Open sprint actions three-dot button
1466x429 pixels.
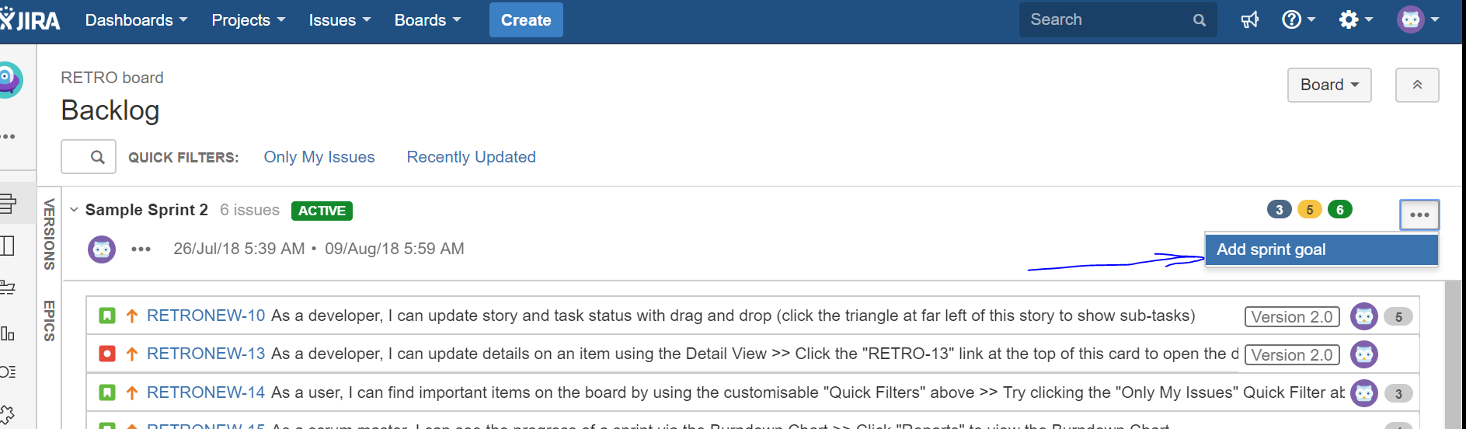coord(1419,214)
